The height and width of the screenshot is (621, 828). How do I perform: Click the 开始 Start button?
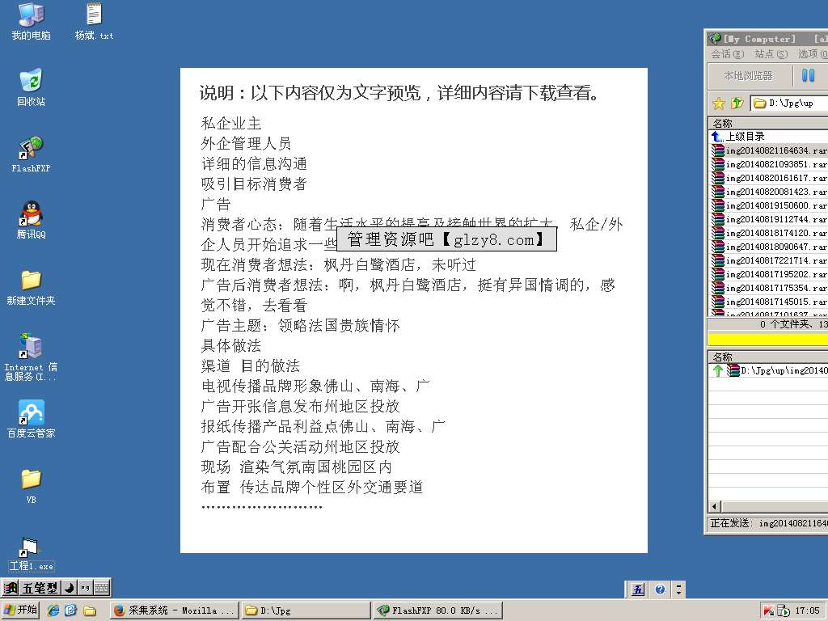click(x=20, y=610)
